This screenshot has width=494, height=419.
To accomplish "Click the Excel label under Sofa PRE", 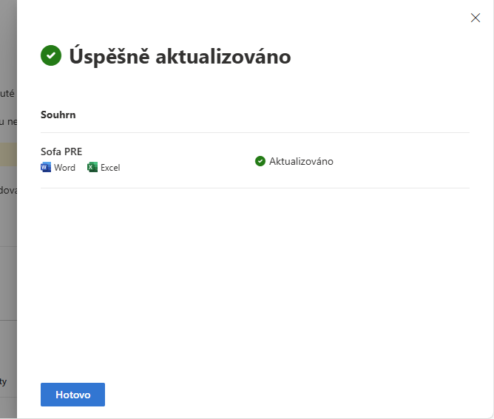I will click(x=110, y=168).
